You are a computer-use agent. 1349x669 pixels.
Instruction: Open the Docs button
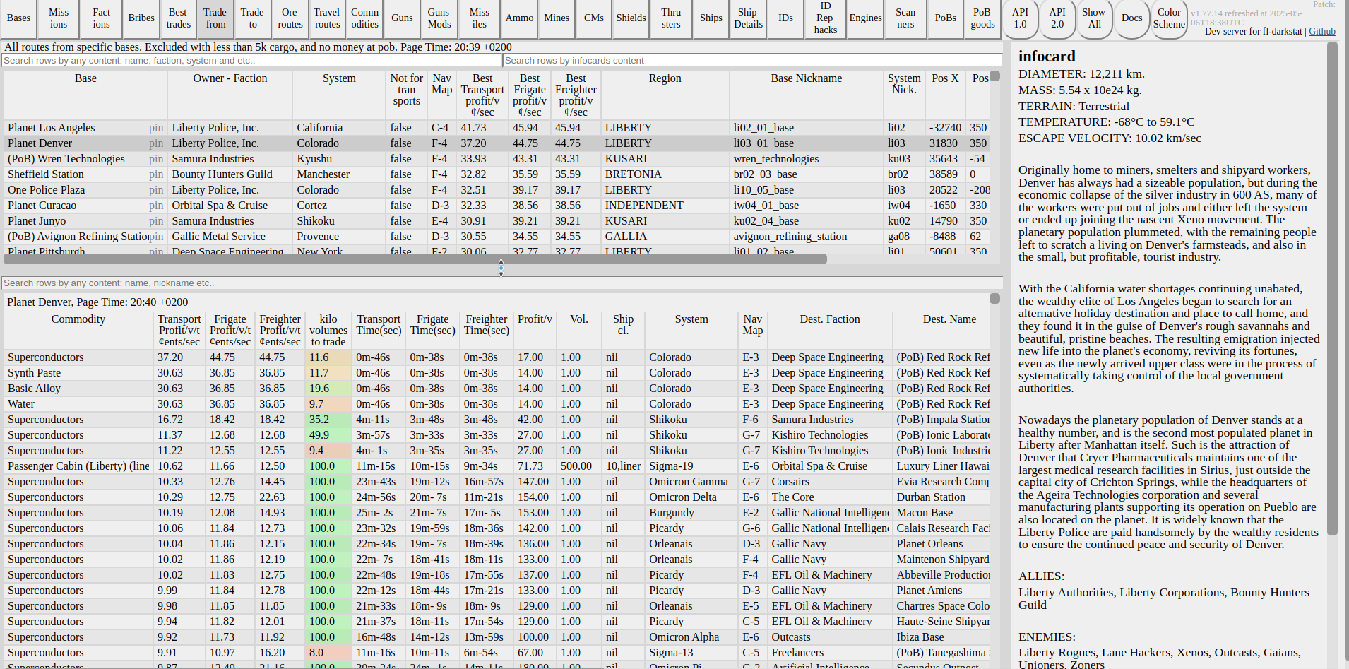pyautogui.click(x=1131, y=19)
